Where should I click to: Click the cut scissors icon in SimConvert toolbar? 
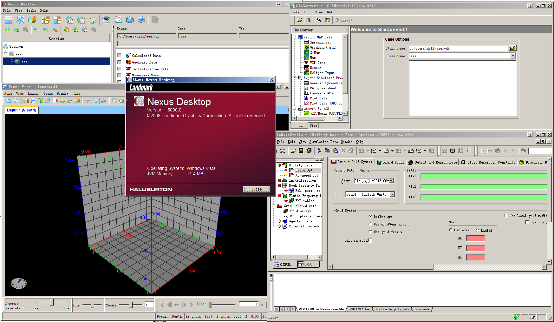(x=309, y=20)
